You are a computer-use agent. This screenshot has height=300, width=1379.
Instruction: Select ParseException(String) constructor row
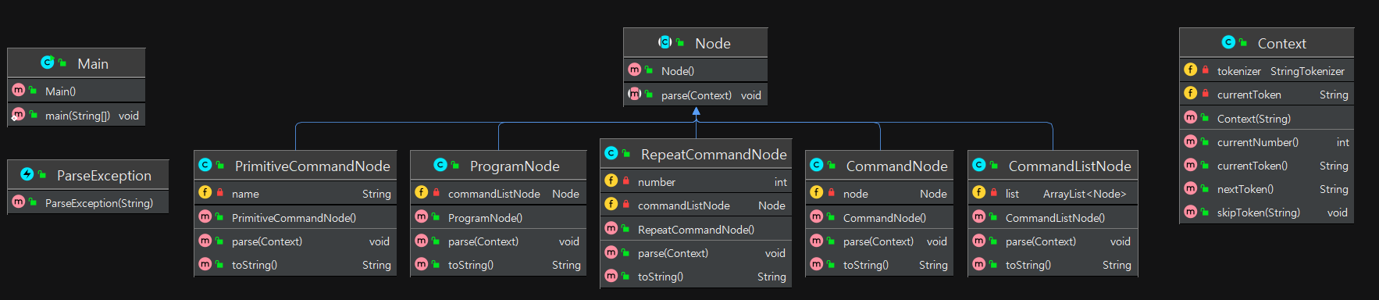[88, 202]
